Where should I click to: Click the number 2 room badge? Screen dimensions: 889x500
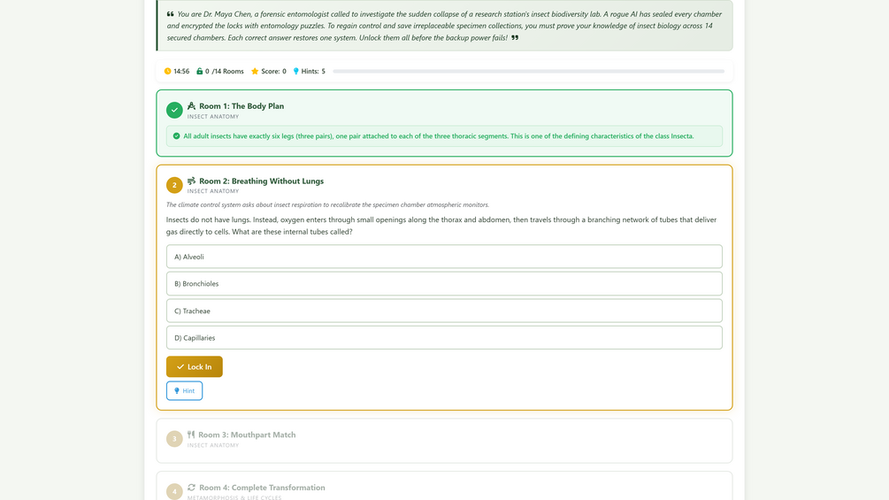pyautogui.click(x=174, y=185)
